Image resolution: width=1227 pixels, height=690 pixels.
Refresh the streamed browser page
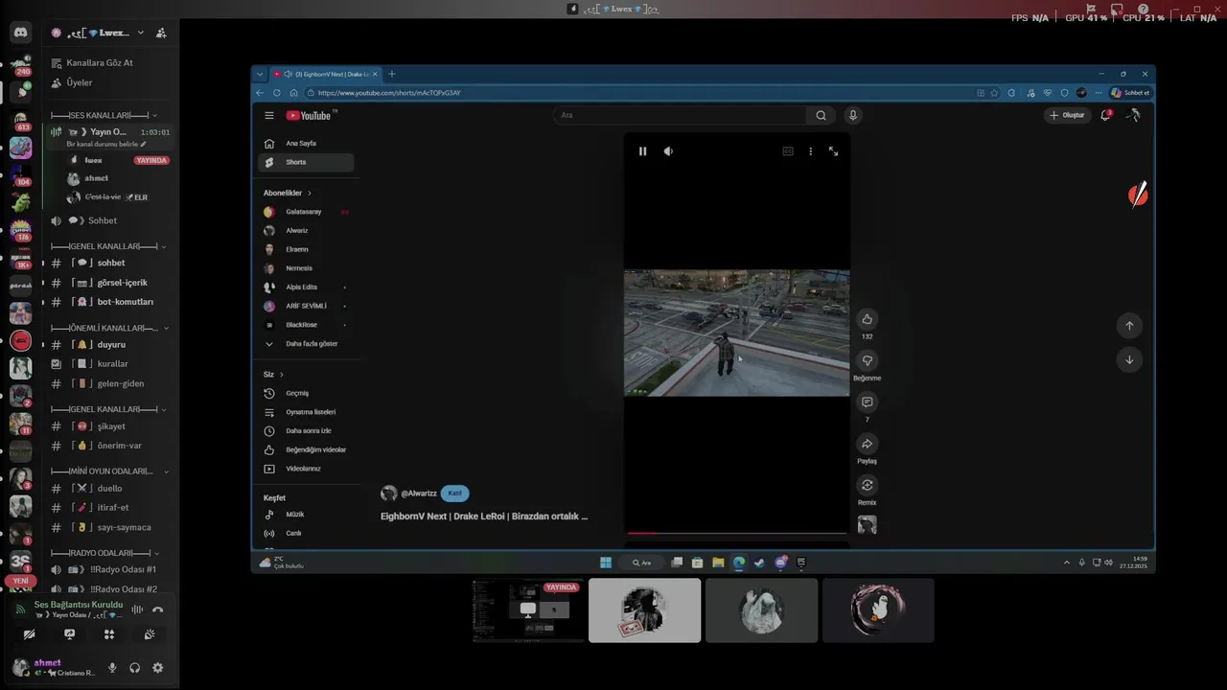tap(277, 93)
